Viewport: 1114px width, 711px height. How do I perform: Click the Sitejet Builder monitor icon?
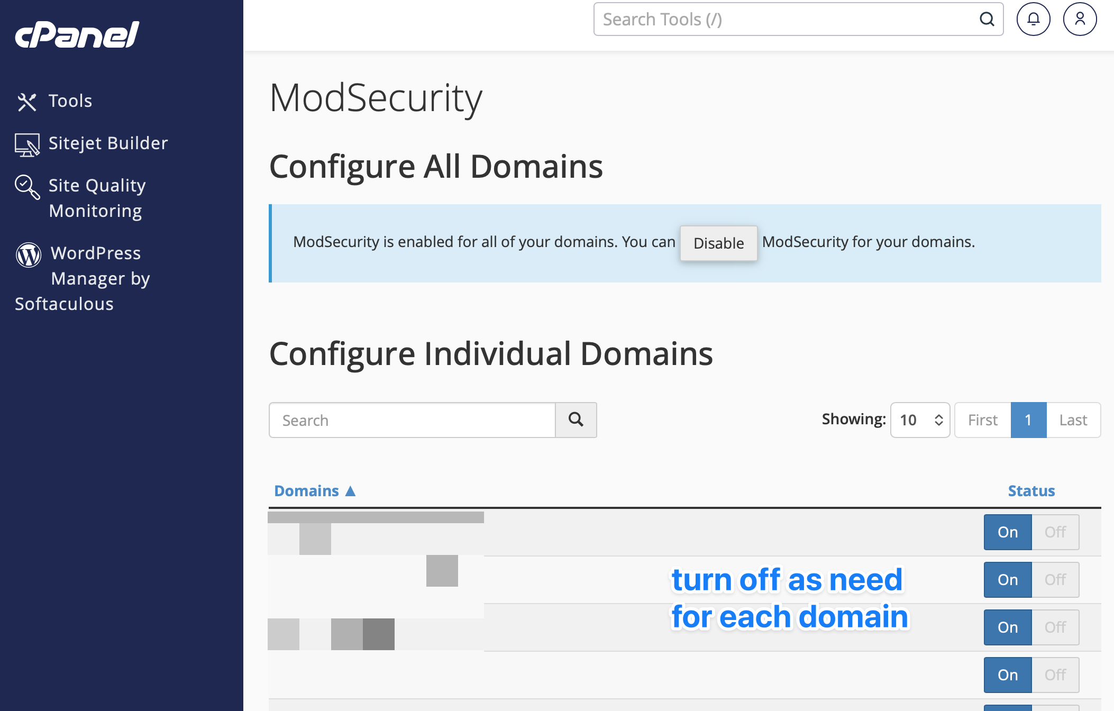pyautogui.click(x=27, y=144)
